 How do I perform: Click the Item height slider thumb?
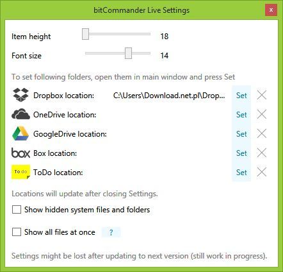(85, 34)
